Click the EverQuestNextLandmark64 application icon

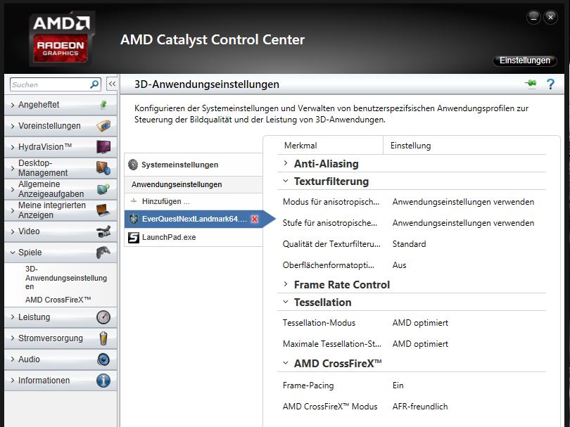click(134, 219)
